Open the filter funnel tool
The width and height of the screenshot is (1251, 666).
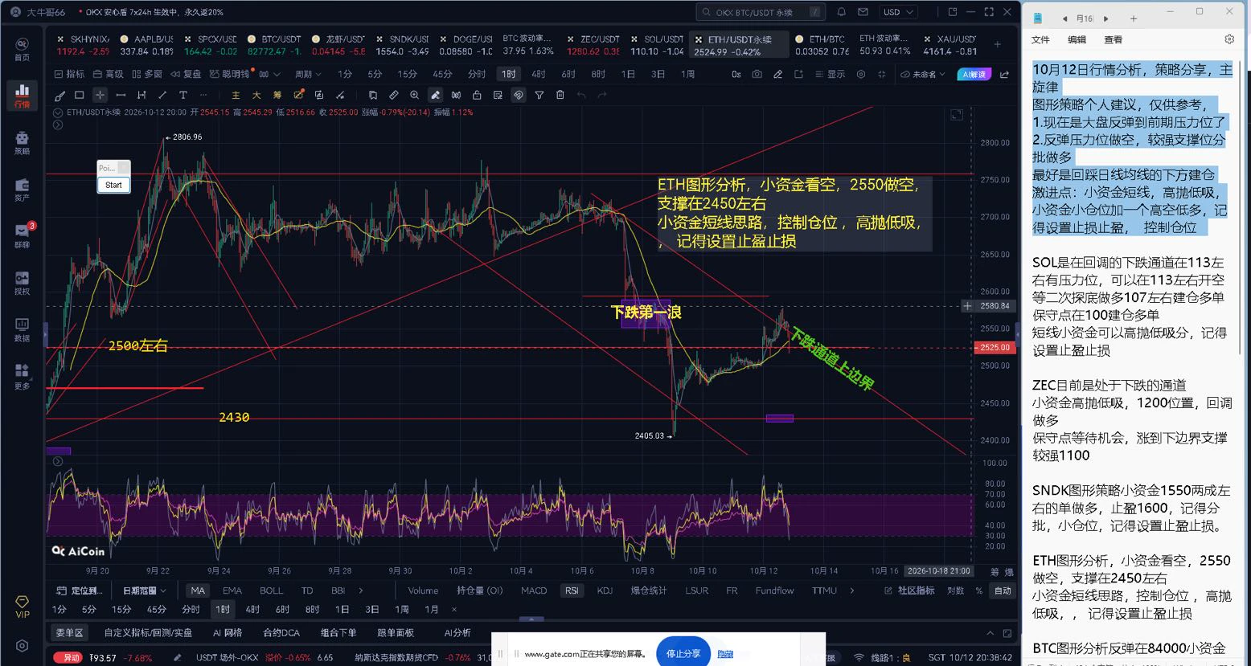tap(539, 95)
